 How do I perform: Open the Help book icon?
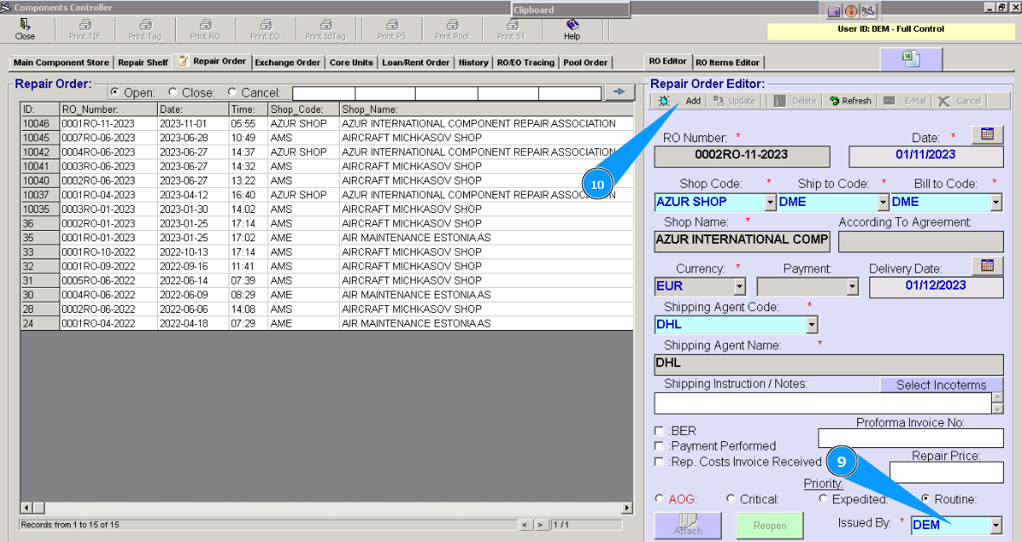[573, 24]
